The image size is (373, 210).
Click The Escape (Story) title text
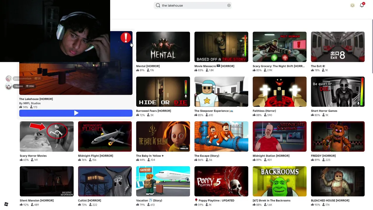tap(207, 156)
